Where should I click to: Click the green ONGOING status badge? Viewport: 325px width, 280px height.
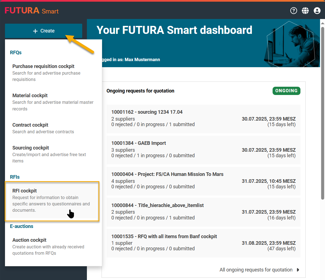(x=286, y=91)
